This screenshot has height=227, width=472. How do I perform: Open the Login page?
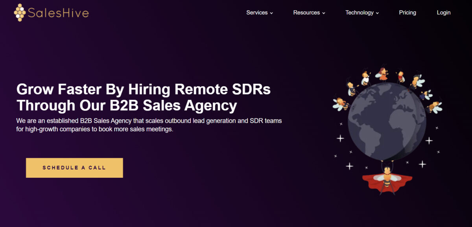[x=444, y=13]
